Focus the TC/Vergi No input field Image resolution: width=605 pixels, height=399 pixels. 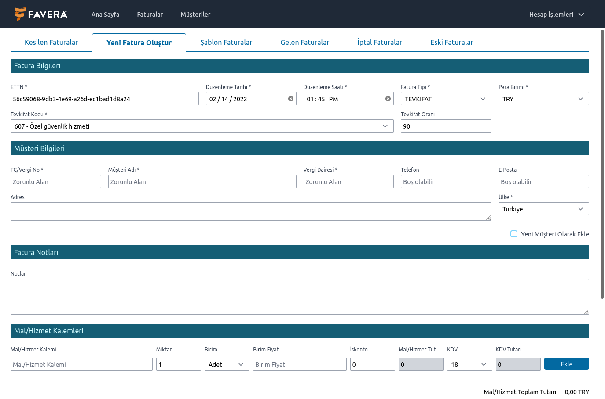pyautogui.click(x=56, y=181)
